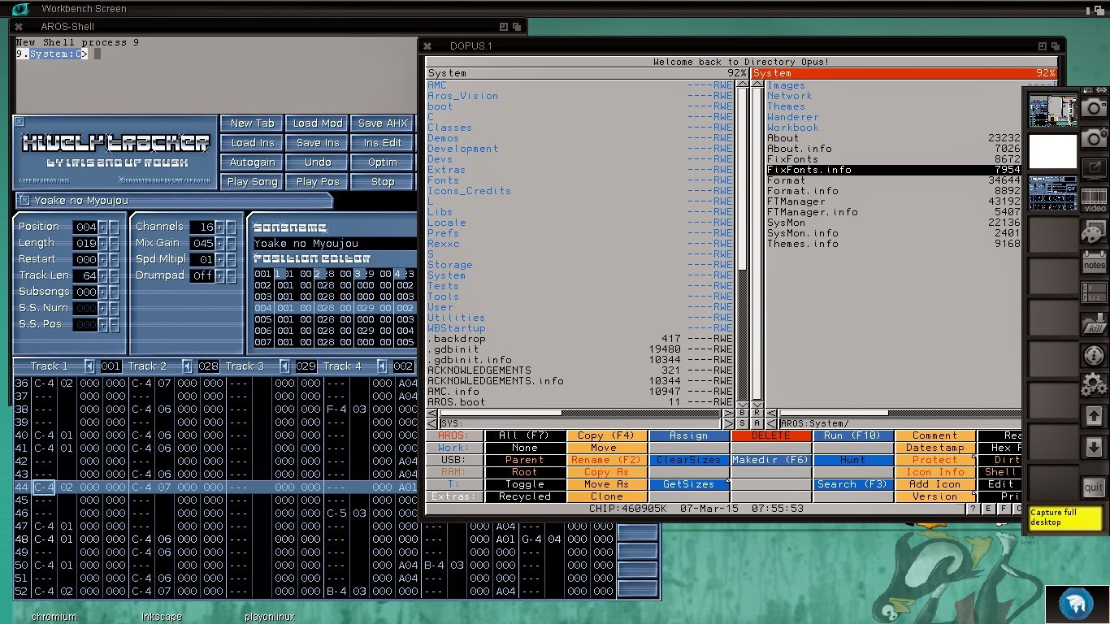Click the Search (F3) button

852,484
